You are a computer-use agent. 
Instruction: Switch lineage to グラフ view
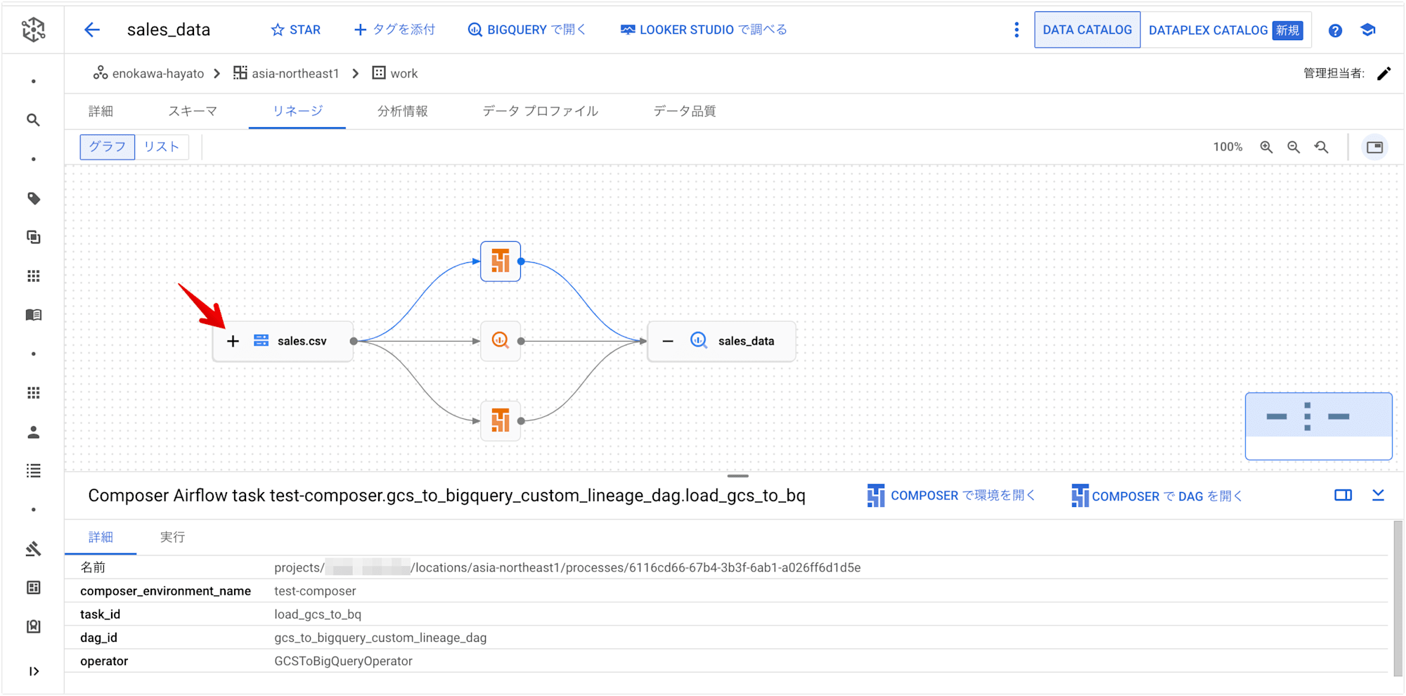click(108, 147)
